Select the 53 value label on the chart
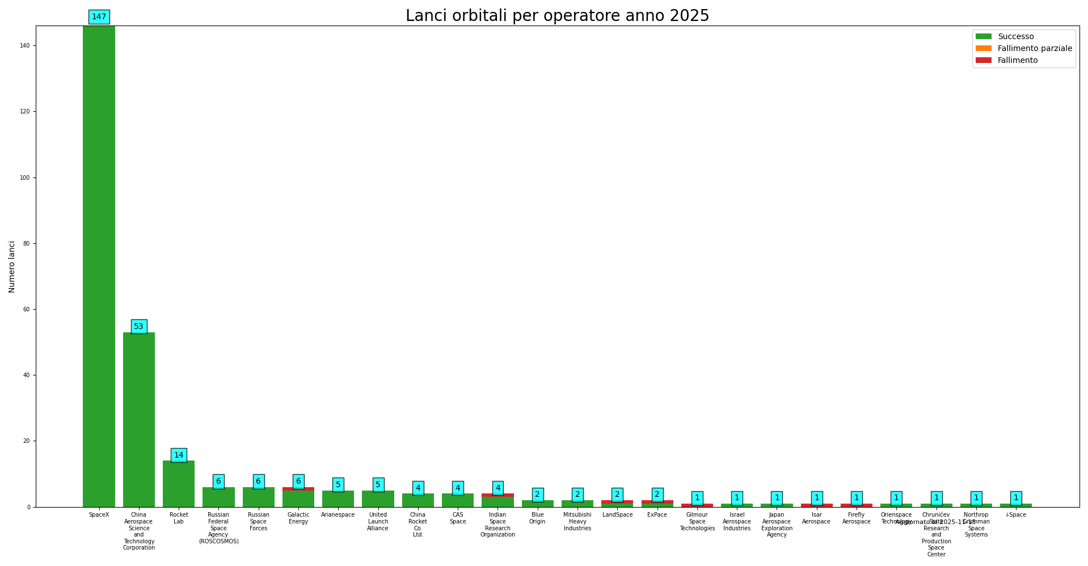Screen dimensions: 1088x566 tap(139, 327)
